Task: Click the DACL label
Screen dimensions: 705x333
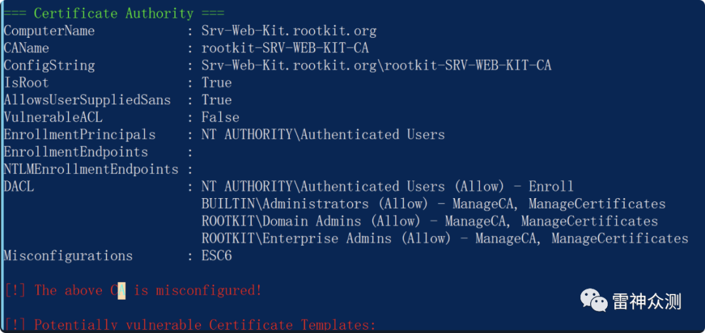Action: [19, 186]
